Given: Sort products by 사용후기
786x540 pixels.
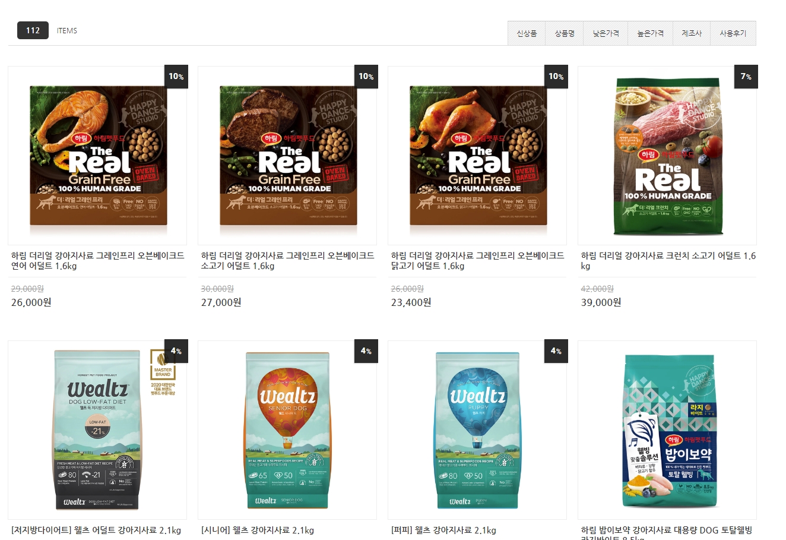Looking at the screenshot, I should tap(733, 33).
